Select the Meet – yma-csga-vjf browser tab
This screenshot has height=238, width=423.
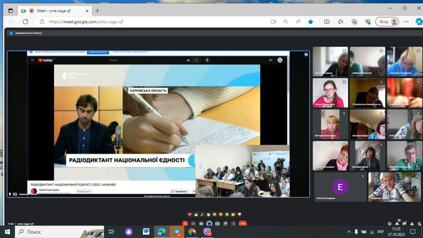[55, 11]
